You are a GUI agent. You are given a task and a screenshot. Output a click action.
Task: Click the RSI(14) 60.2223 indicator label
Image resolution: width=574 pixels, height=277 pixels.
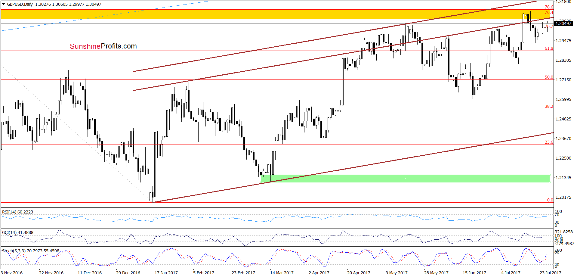point(17,212)
